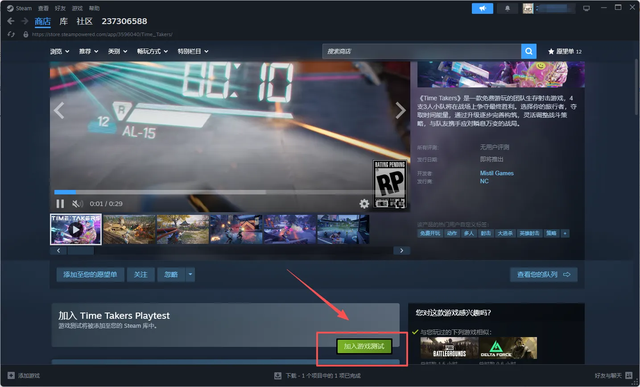Switch to the 库 tab

click(64, 21)
